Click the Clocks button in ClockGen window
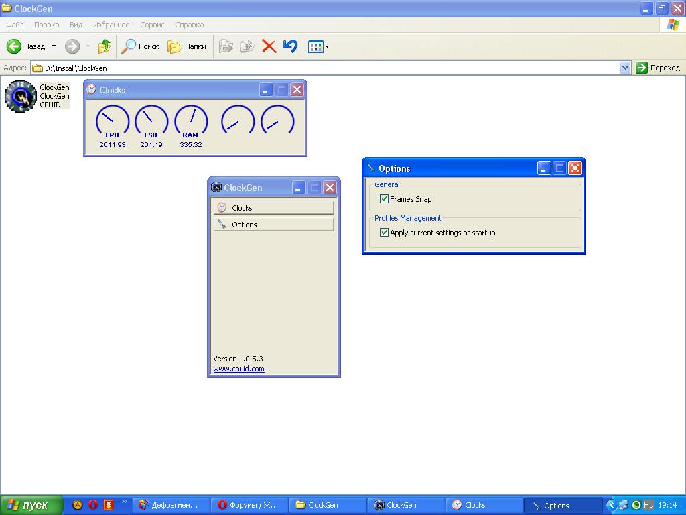686x515 pixels. [x=273, y=208]
